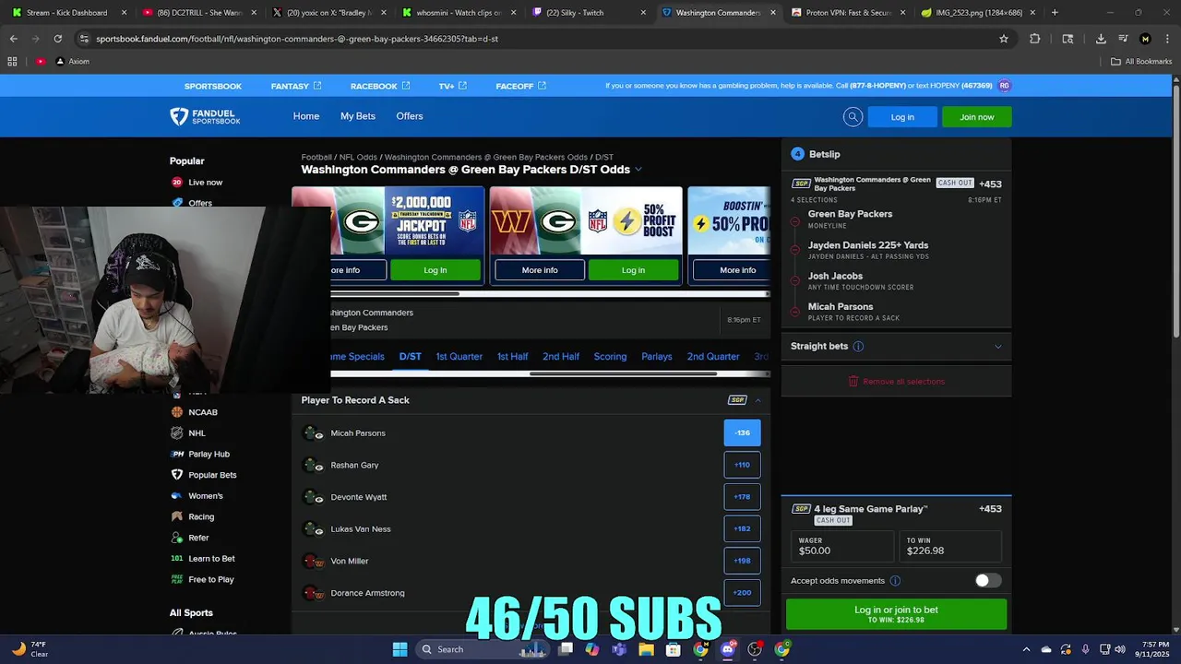Click Chrome address bar URL
This screenshot has height=664, width=1181.
click(297, 39)
